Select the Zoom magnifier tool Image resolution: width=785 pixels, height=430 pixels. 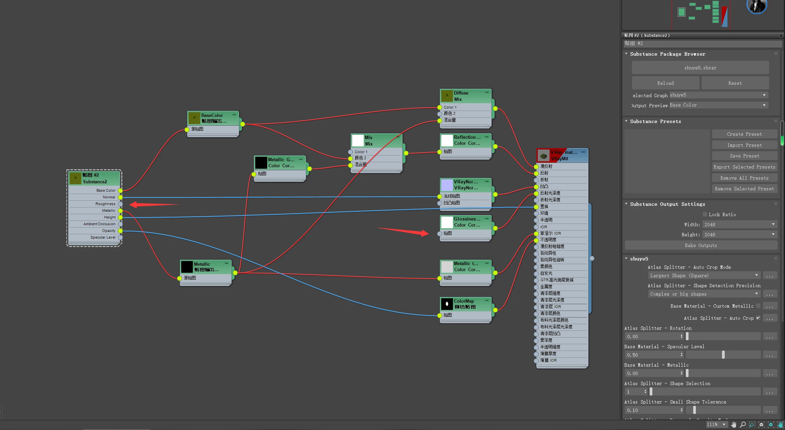point(743,425)
